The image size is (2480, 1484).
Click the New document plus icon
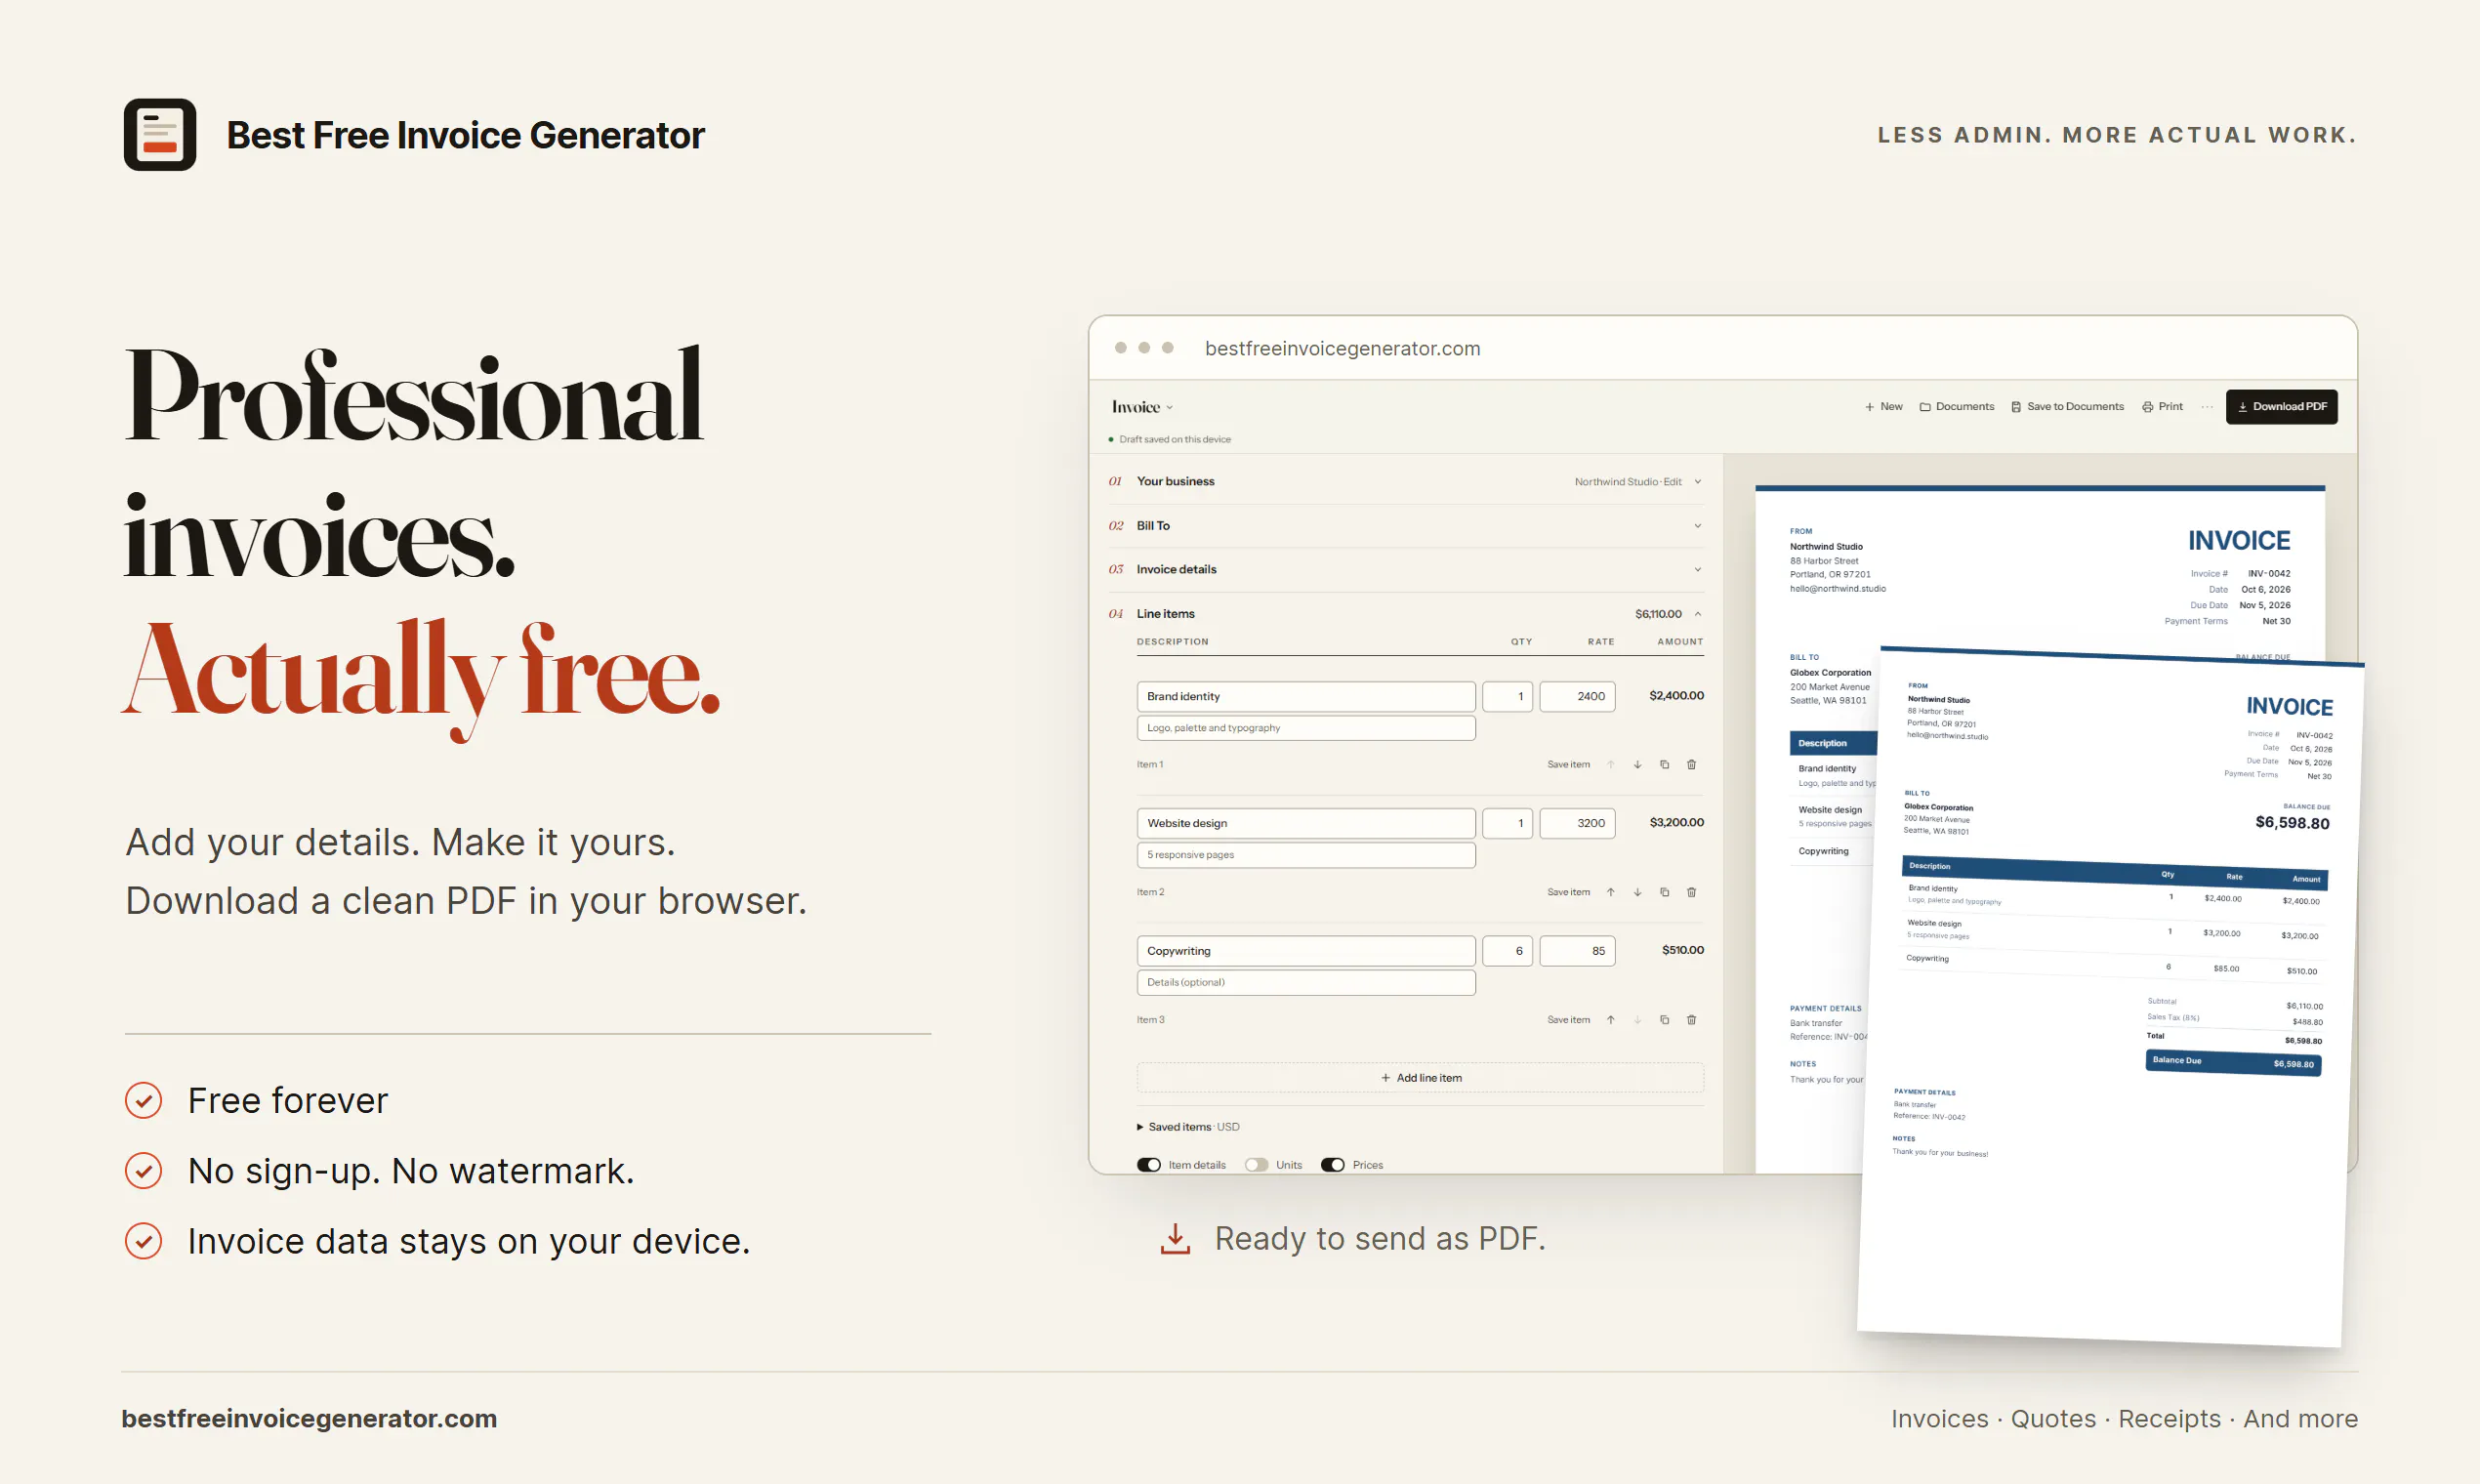click(1869, 407)
